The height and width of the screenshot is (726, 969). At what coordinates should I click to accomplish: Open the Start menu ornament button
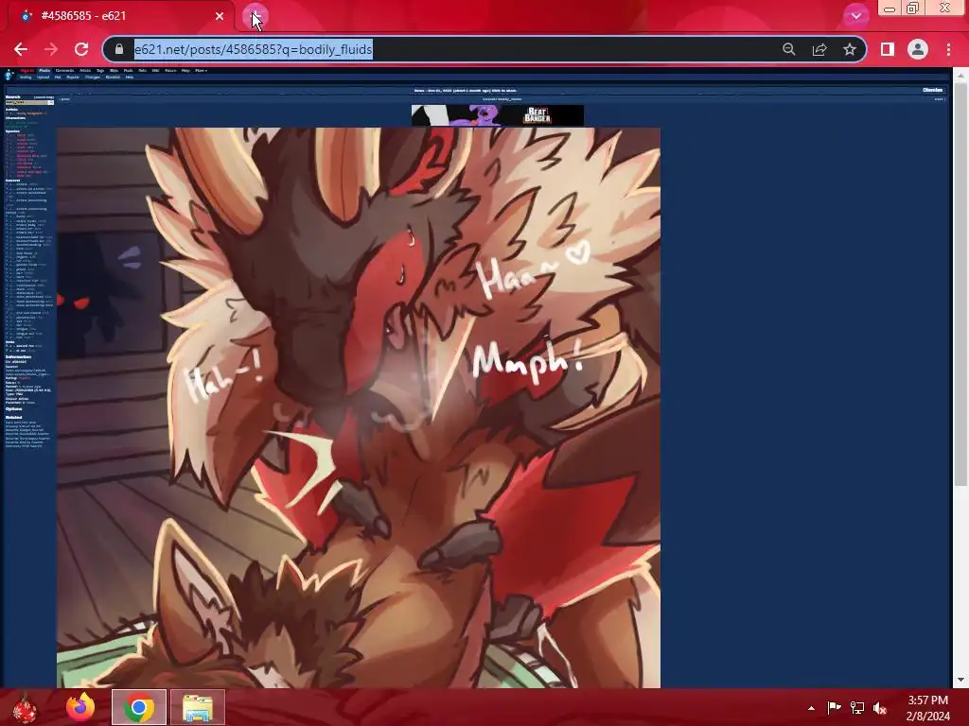(x=25, y=707)
